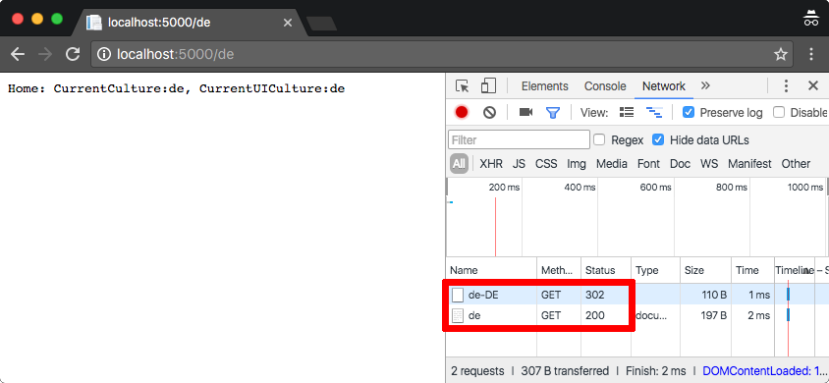Open a new browser tab

pos(321,24)
